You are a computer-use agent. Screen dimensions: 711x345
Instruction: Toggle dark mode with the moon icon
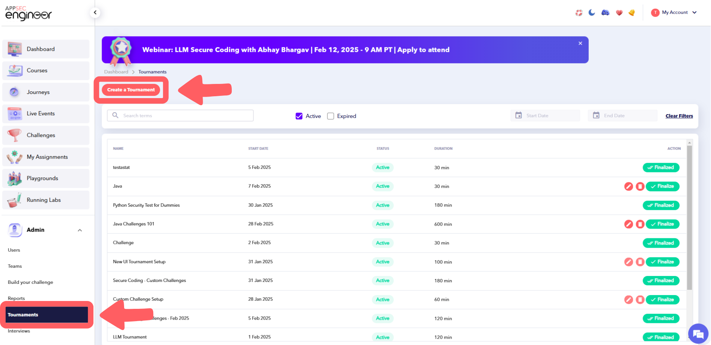pyautogui.click(x=592, y=12)
